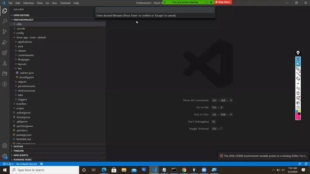Image resolution: width=310 pixels, height=174 pixels.
Task: Expand the .sfdx folder
Action: (58, 24)
